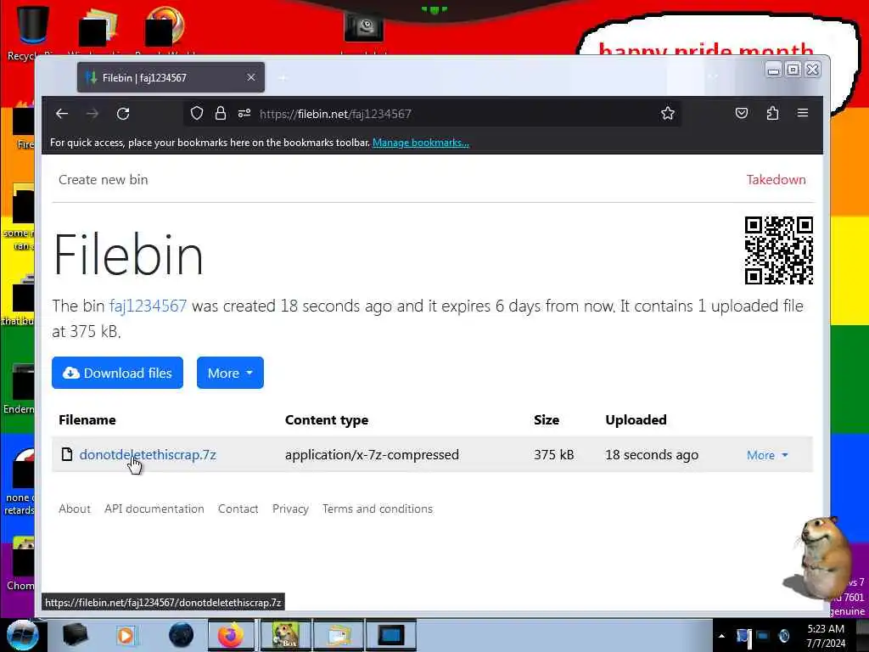Viewport: 869px width, 652px height.
Task: Open the API documentation footer link
Action: 154,509
